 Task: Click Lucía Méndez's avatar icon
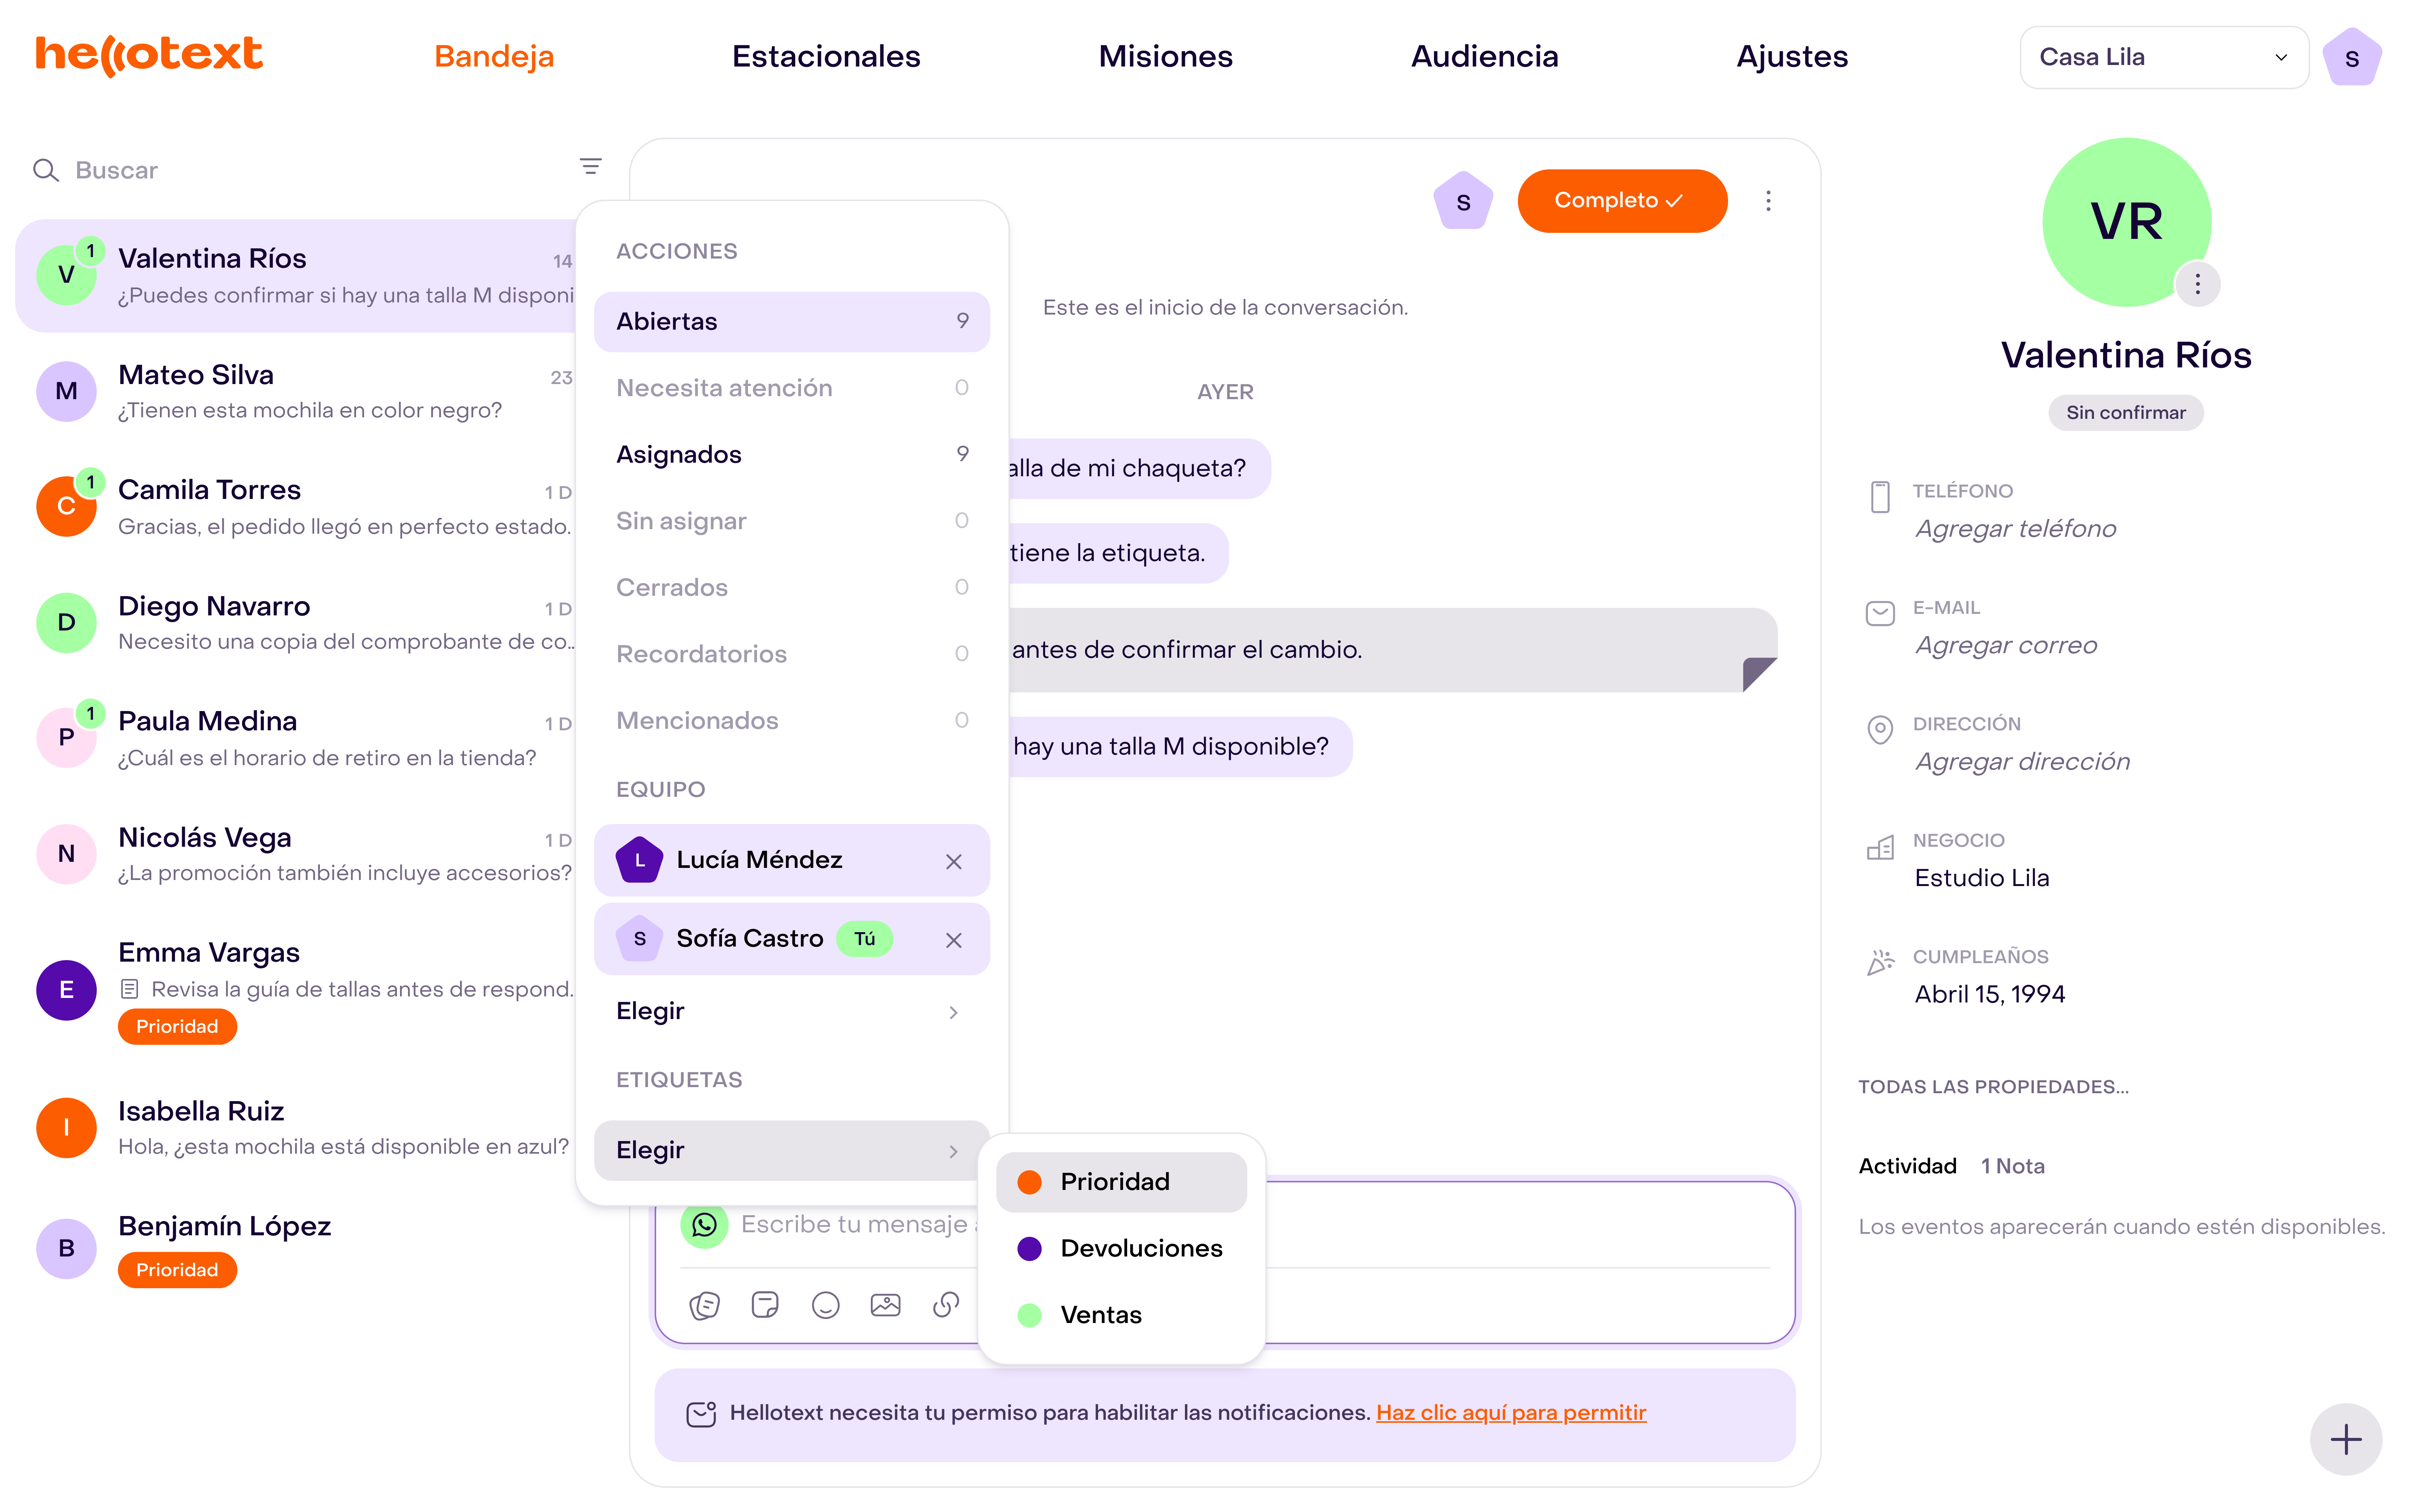pos(640,860)
